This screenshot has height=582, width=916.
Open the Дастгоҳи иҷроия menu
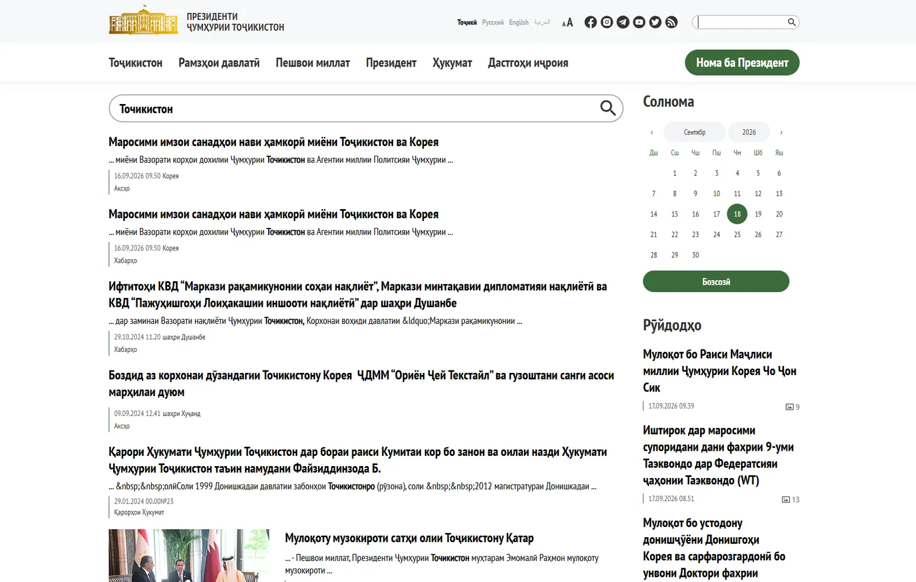pyautogui.click(x=528, y=63)
